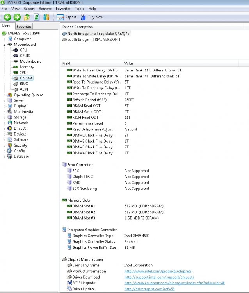249x293 pixels.
Task: Click the Software icon in the tree
Action: coord(10,139)
